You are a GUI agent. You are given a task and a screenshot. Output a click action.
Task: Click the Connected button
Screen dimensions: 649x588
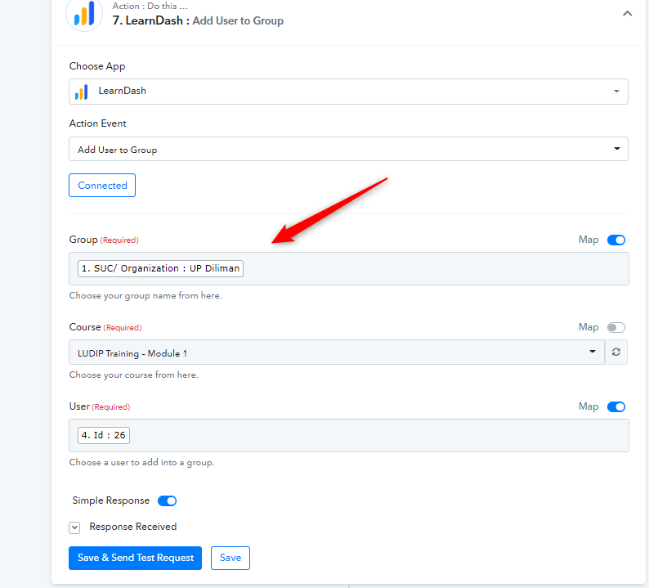pos(102,185)
